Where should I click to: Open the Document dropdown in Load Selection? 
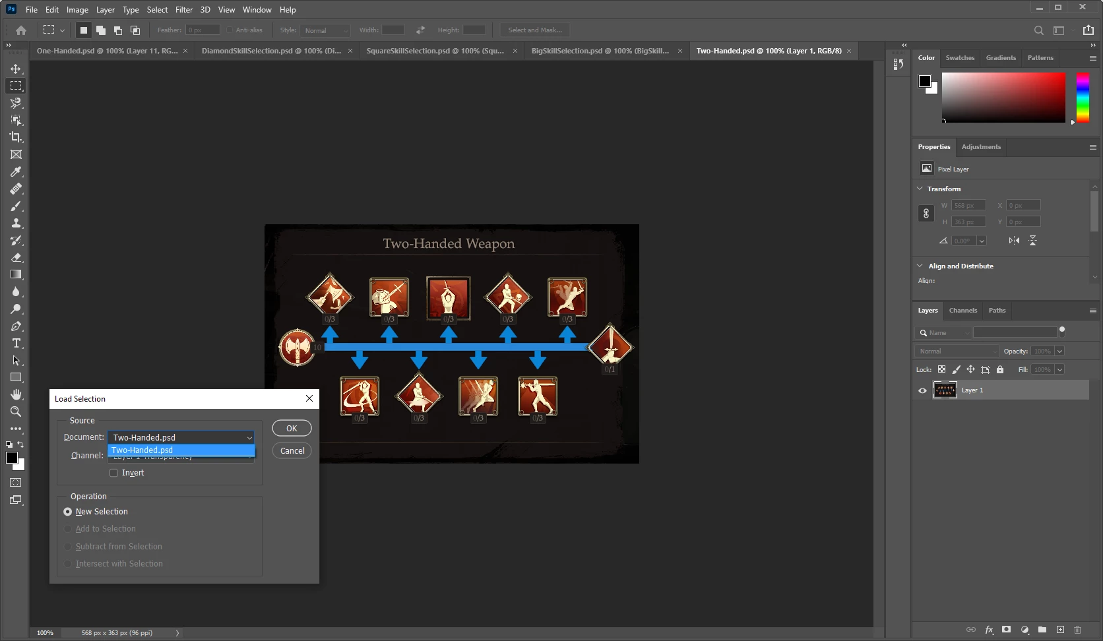[x=181, y=437]
